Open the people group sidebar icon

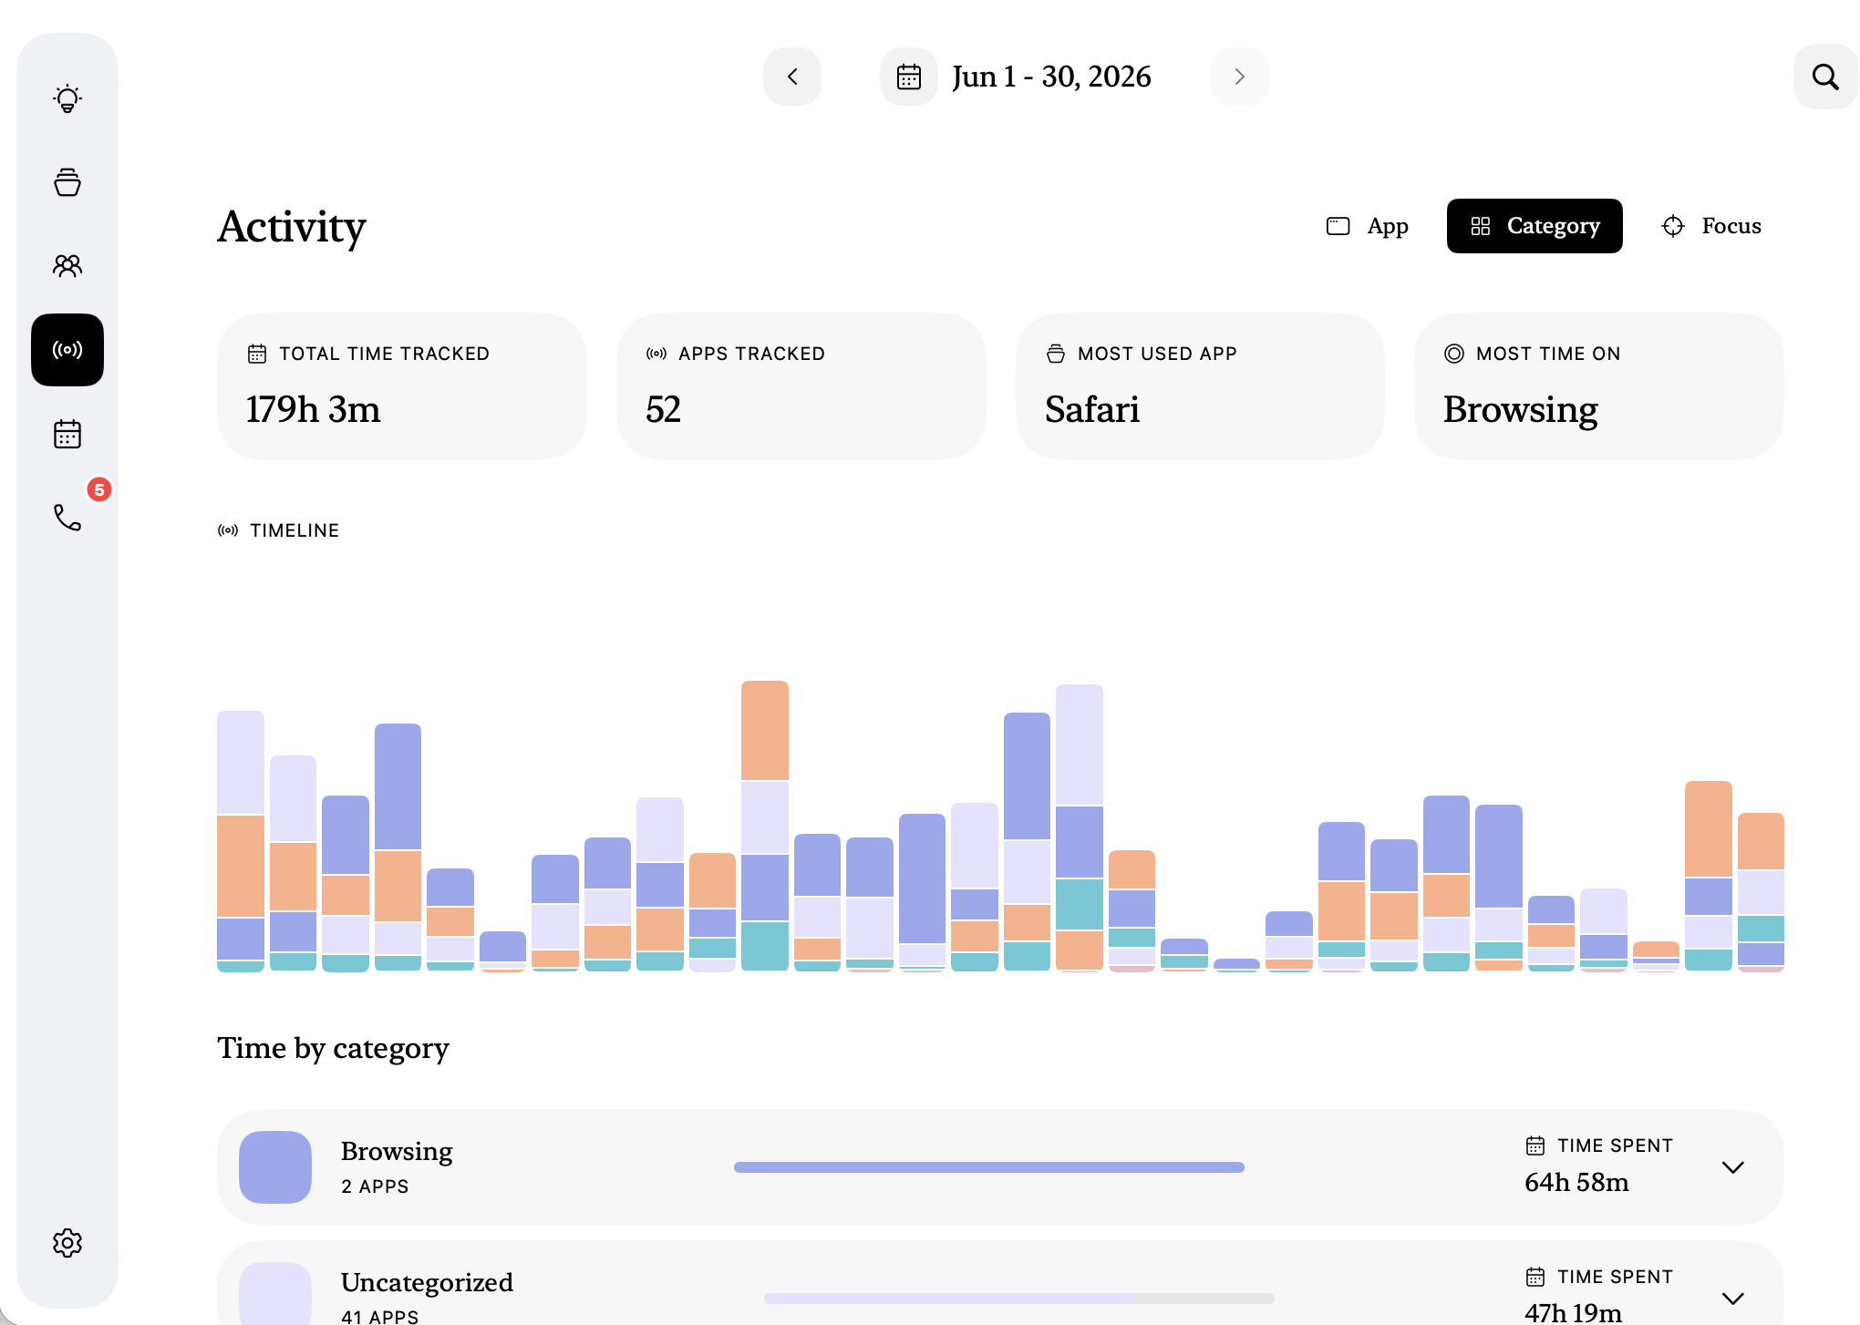pos(67,265)
